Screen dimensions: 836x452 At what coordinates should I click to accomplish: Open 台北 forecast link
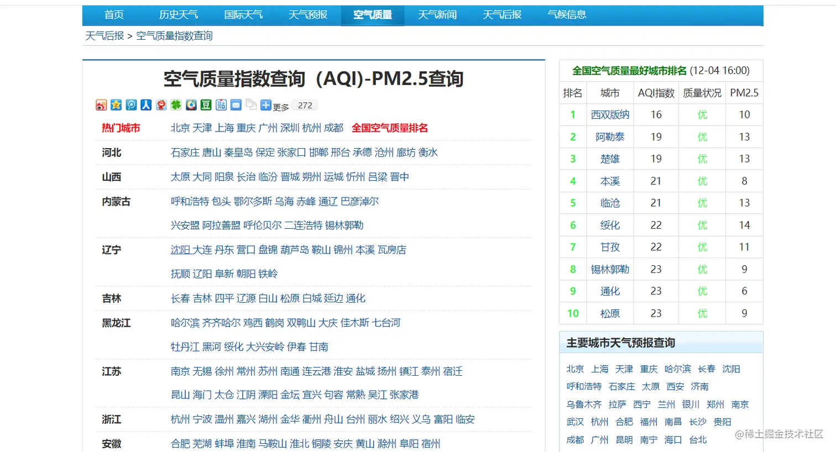698,440
